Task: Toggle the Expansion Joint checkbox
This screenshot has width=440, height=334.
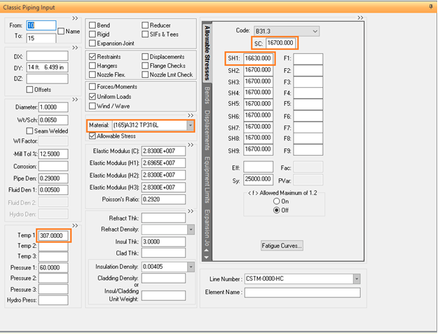Action: tap(92, 44)
